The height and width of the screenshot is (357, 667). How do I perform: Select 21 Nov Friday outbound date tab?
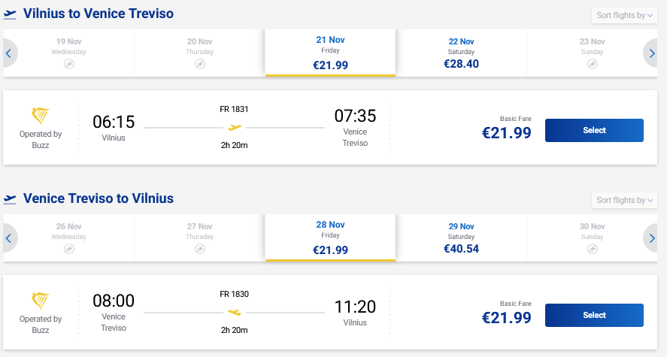click(330, 53)
